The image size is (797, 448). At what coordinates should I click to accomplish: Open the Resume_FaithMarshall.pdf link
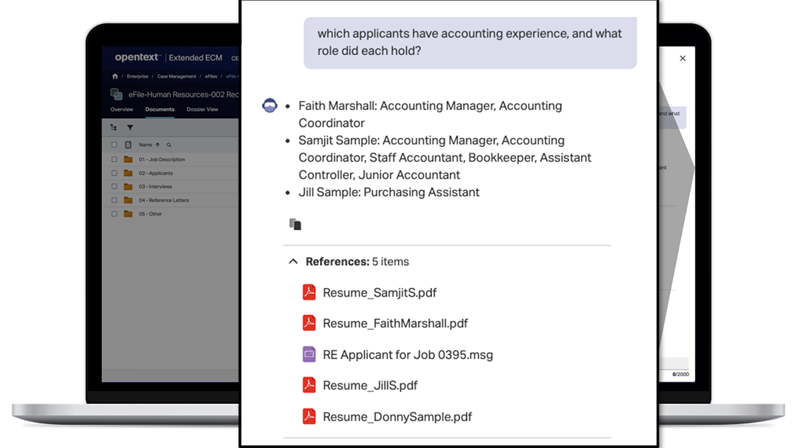tap(395, 324)
